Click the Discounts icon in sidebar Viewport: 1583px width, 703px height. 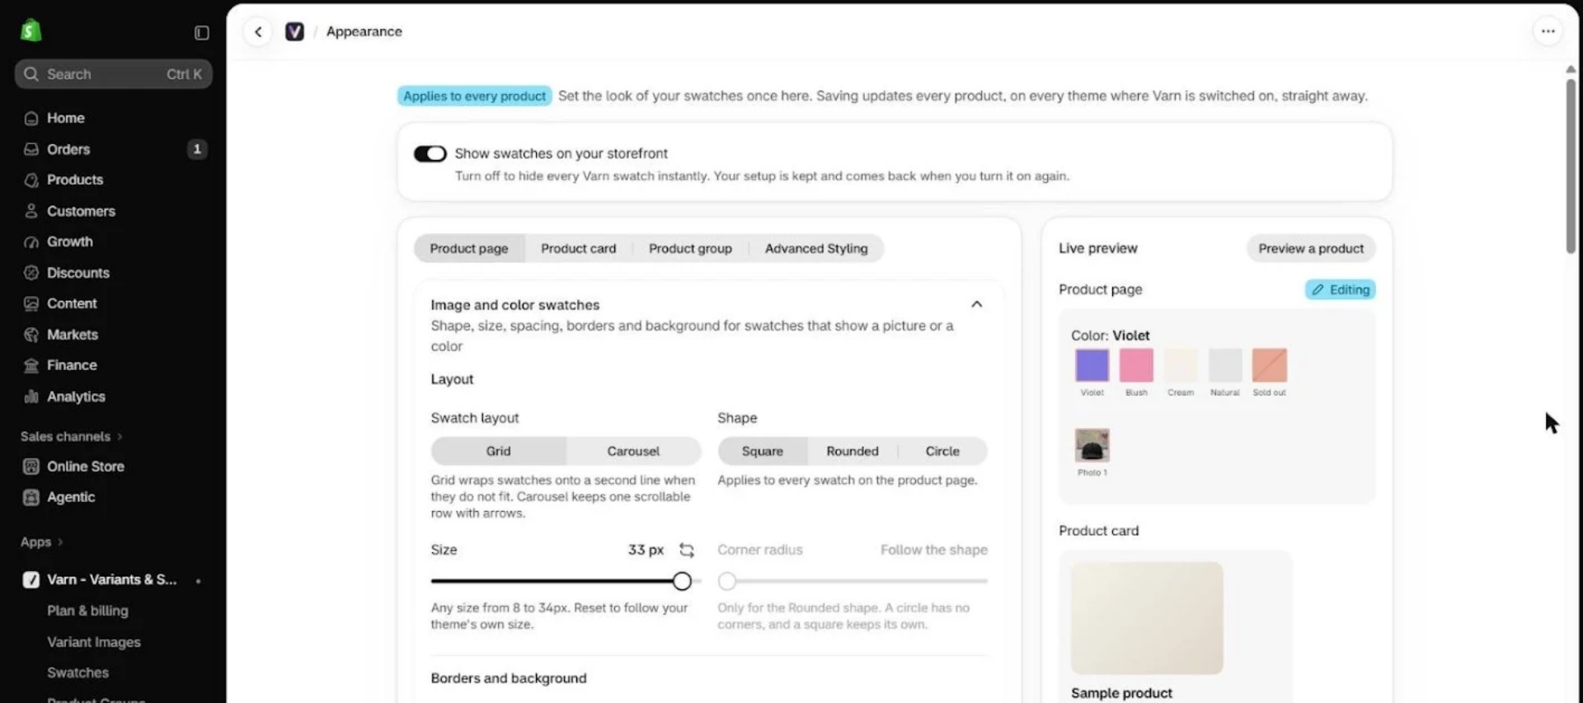(x=31, y=273)
